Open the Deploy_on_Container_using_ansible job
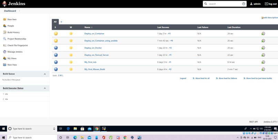278x140 pixels. [x=101, y=41]
